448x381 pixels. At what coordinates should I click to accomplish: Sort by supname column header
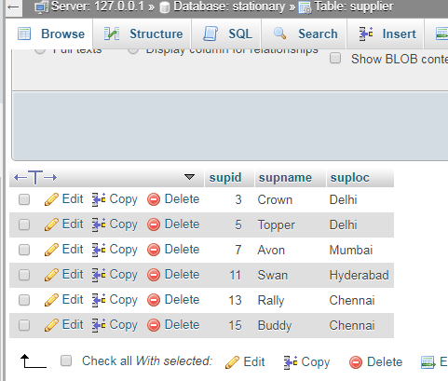(285, 178)
